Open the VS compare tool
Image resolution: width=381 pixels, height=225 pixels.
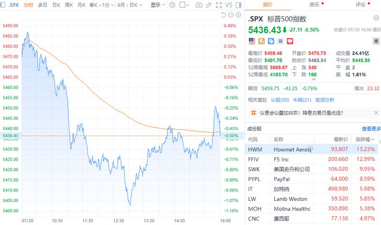(229, 5)
